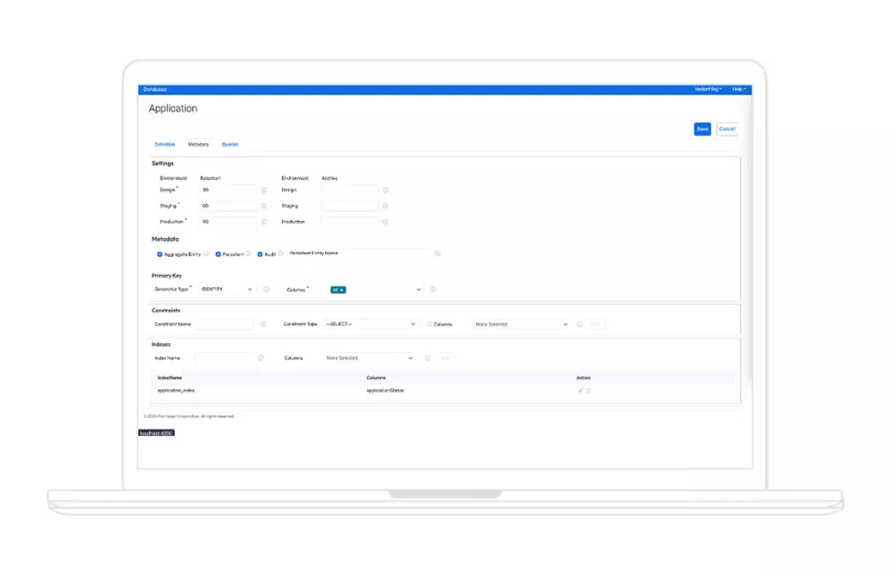Uncheck the Aggregate Entity checkbox
Screen dimensions: 891x575
159,253
